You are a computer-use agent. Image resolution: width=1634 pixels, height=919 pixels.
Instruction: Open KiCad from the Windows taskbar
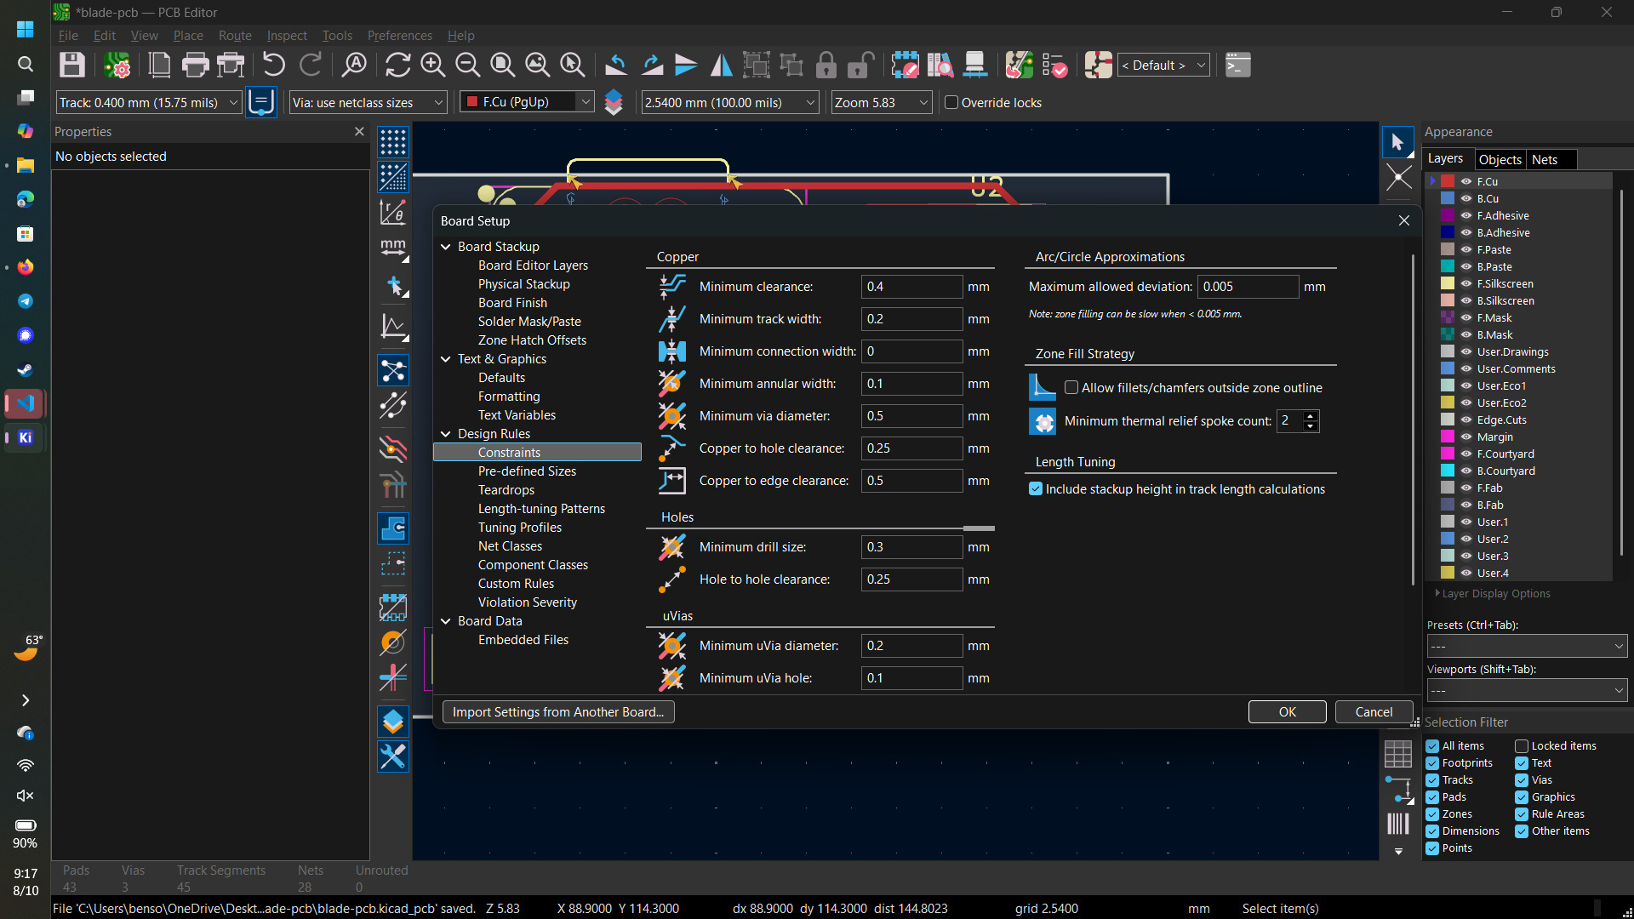click(26, 437)
